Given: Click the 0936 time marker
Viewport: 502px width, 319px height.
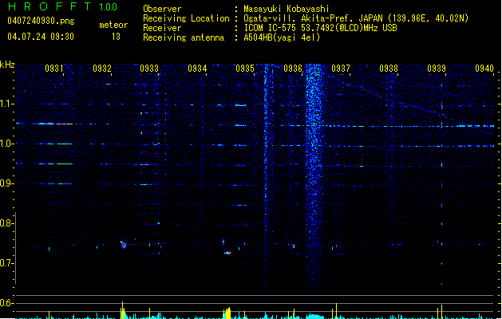Looking at the screenshot, I should pyautogui.click(x=293, y=69).
